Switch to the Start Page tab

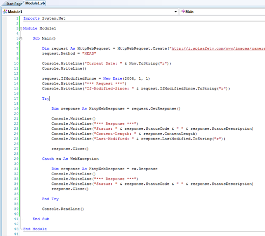pyautogui.click(x=14, y=3)
